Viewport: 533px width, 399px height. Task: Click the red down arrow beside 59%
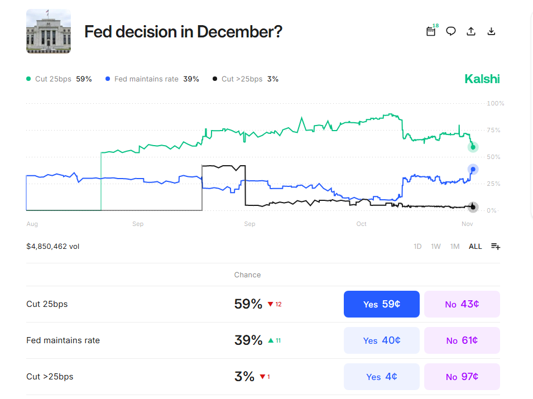point(270,304)
